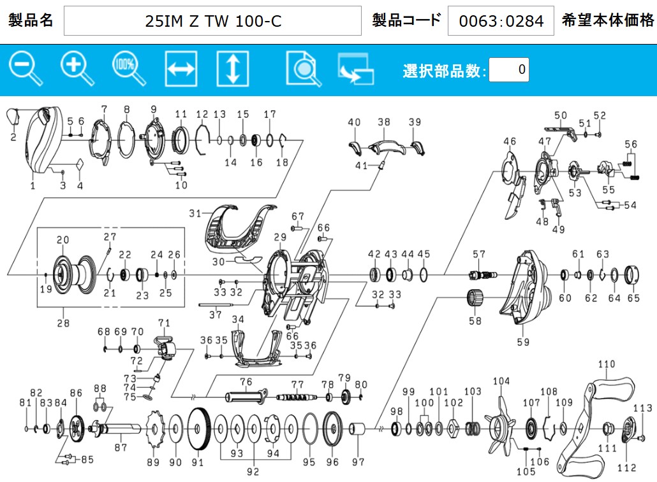Click the product name field 25IM Z TW 100-C
Viewport: 657px width, 482px height.
coord(212,21)
